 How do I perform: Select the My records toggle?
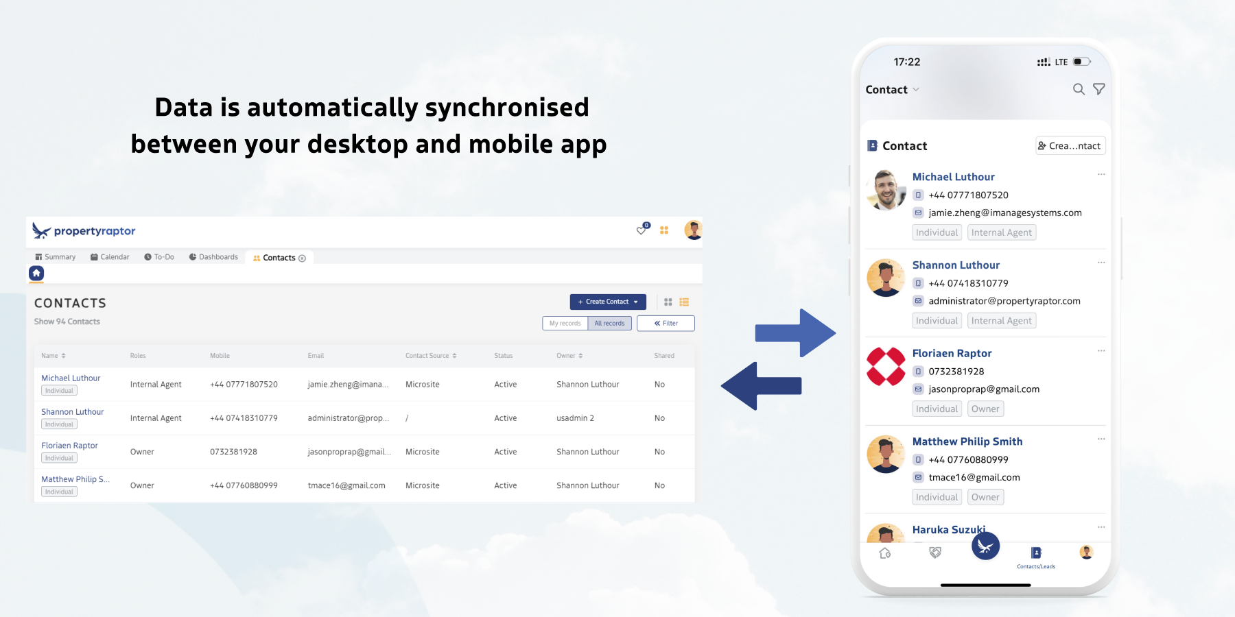565,324
